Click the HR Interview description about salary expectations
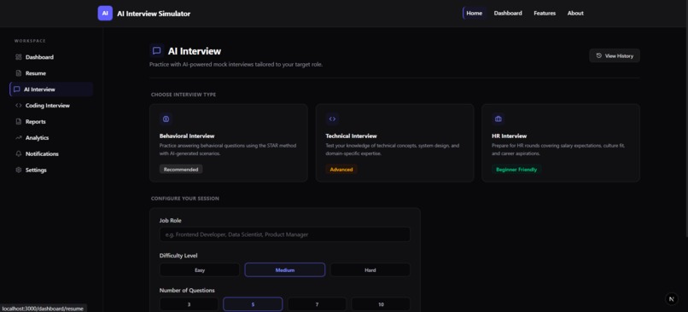The height and width of the screenshot is (312, 688). pyautogui.click(x=558, y=149)
